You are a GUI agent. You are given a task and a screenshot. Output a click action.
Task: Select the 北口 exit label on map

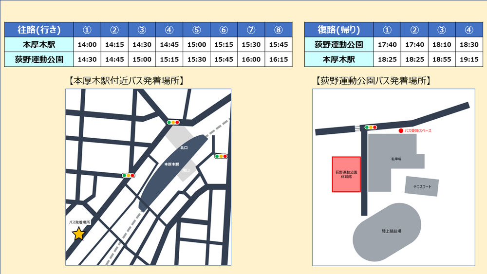click(184, 146)
